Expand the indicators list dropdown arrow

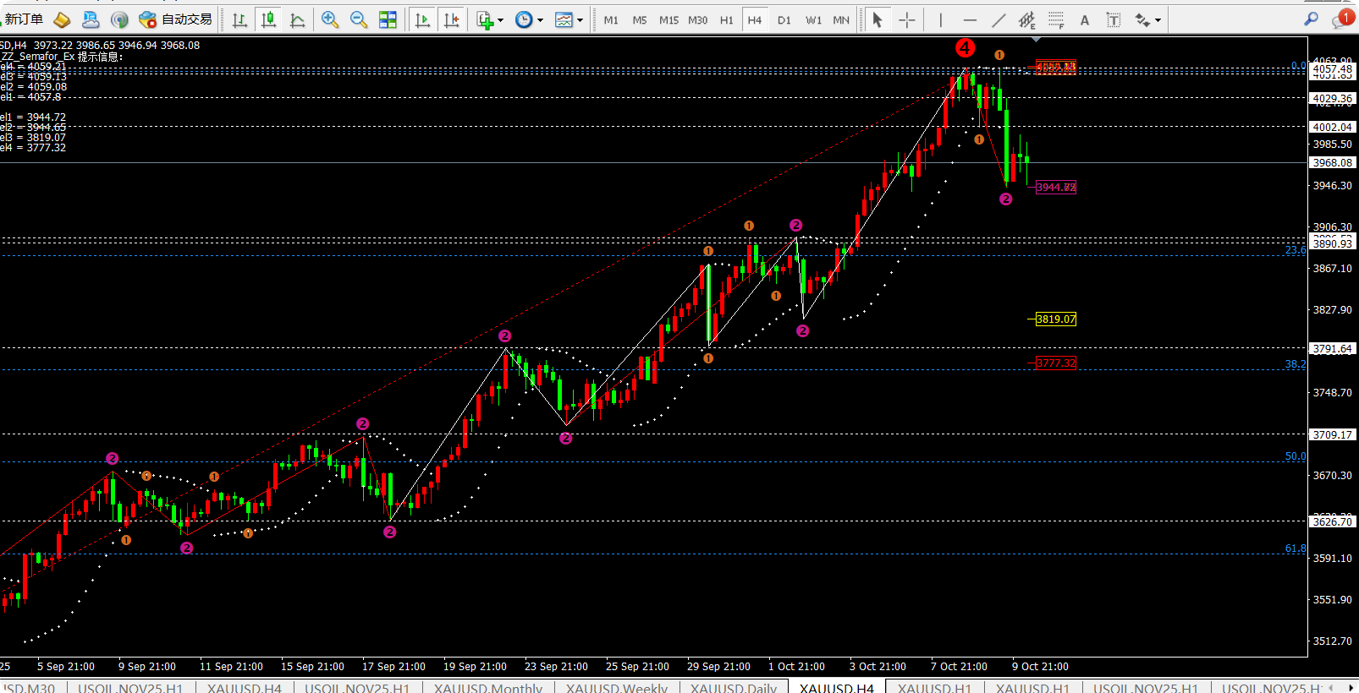[501, 20]
